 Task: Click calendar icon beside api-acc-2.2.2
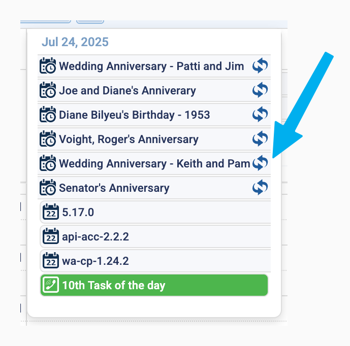[51, 236]
